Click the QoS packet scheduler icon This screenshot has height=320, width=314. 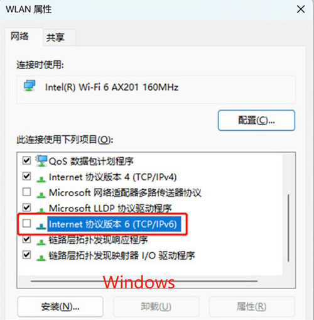click(41, 161)
